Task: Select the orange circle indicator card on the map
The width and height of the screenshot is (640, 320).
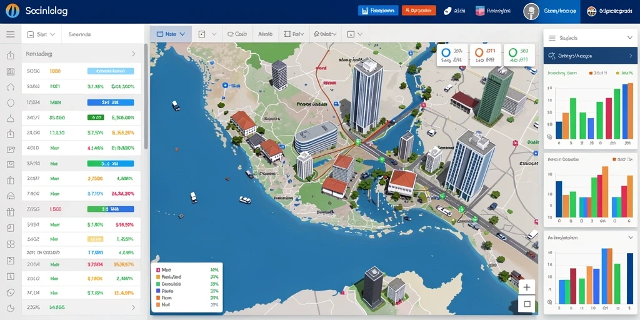Action: (486, 55)
